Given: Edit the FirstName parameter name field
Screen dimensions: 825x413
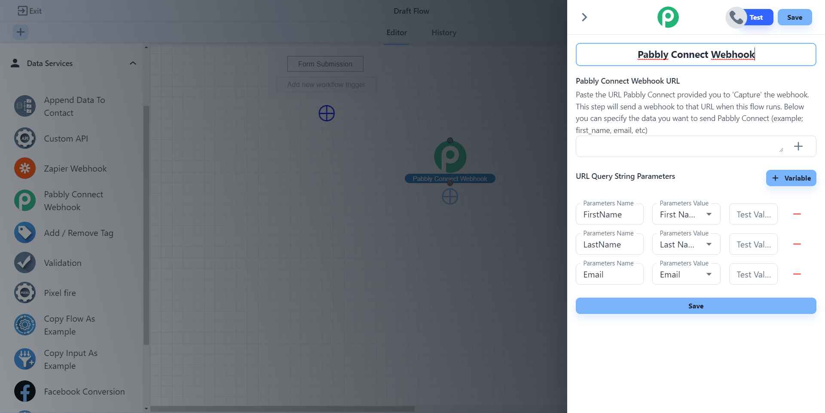Looking at the screenshot, I should [x=610, y=214].
